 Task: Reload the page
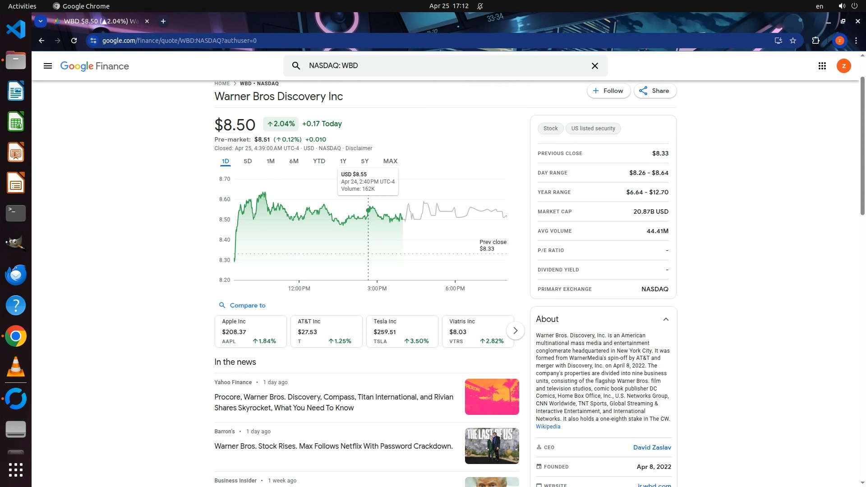[74, 41]
